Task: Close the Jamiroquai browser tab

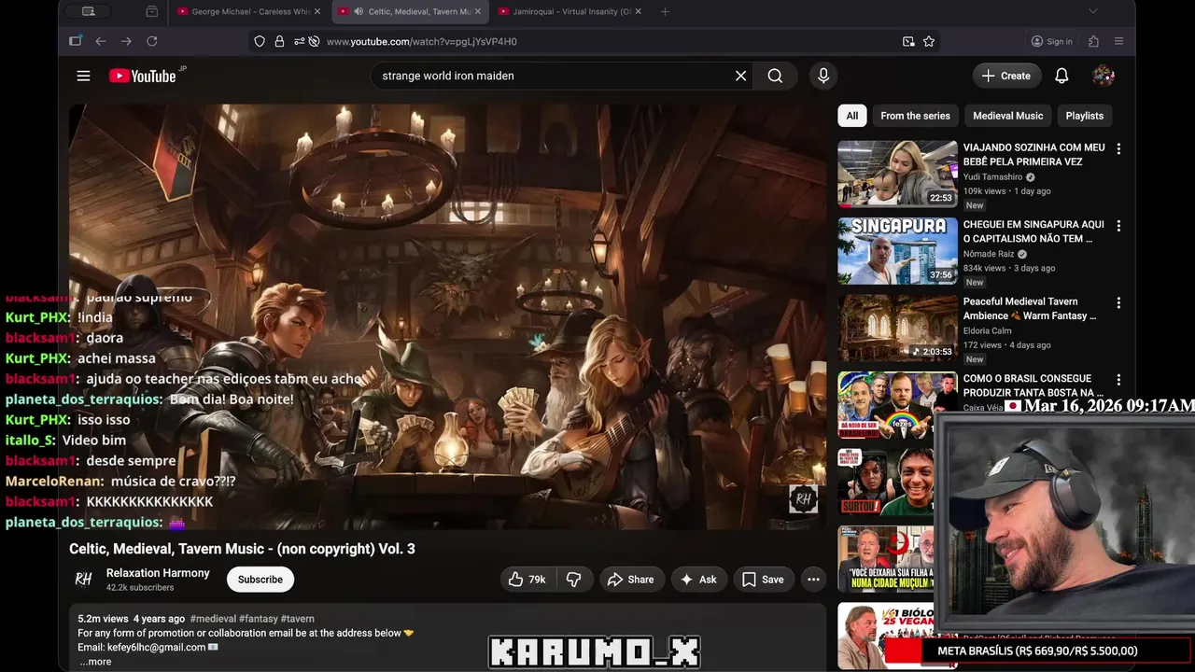Action: (639, 11)
